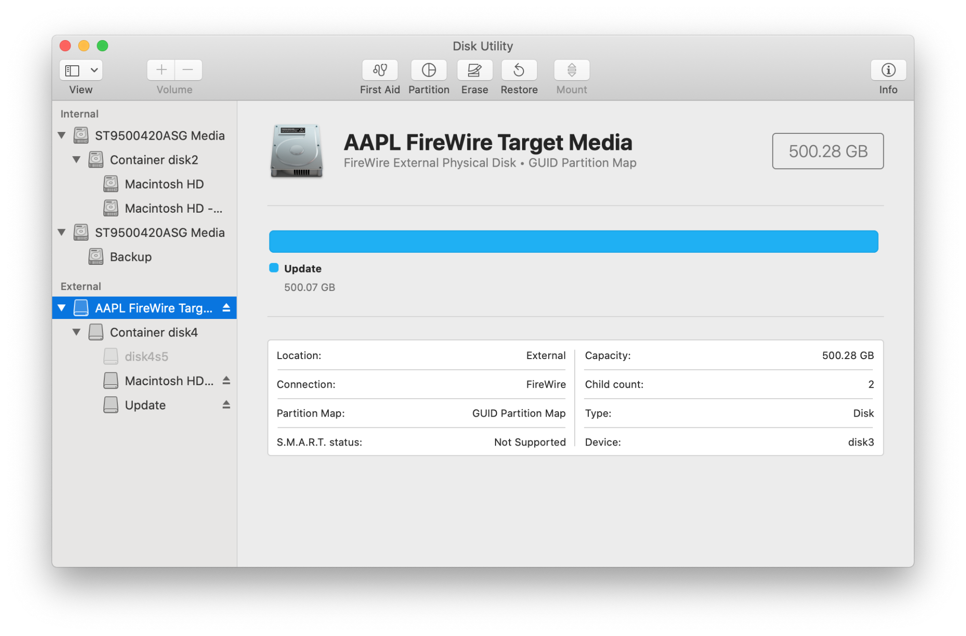The image size is (966, 636).
Task: Click the Device value disk3
Action: 861,442
